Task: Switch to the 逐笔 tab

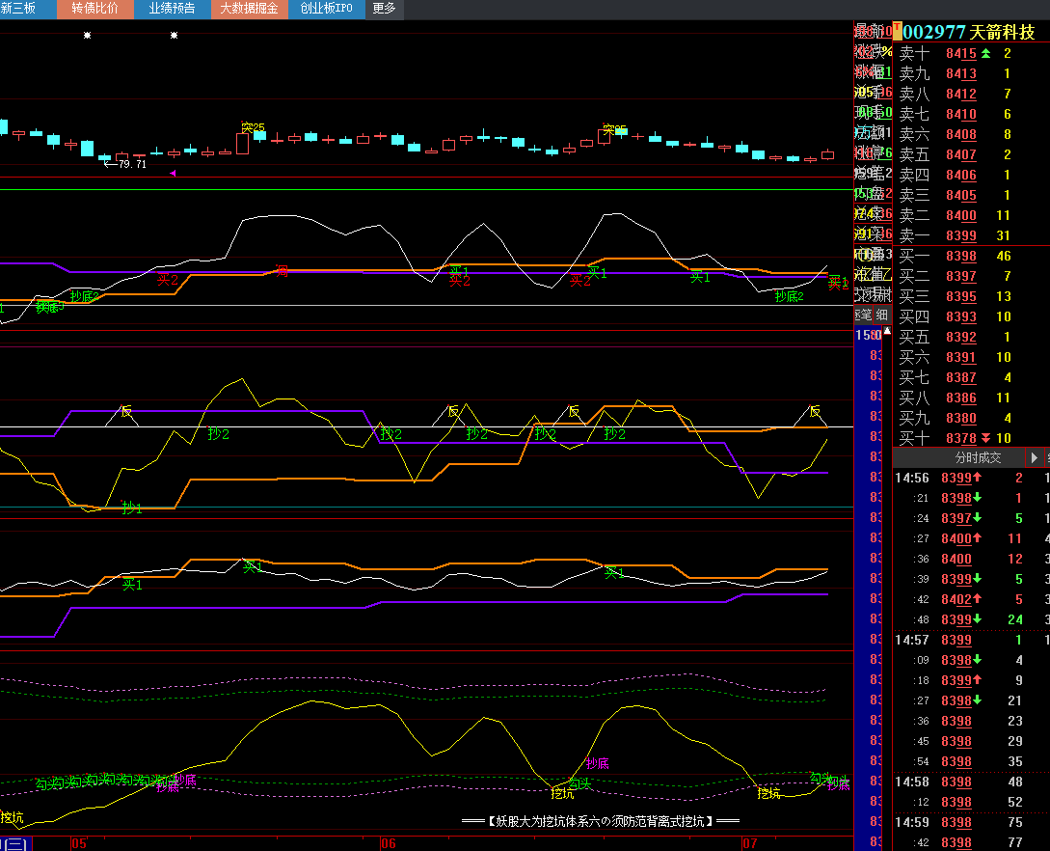Action: pyautogui.click(x=863, y=315)
